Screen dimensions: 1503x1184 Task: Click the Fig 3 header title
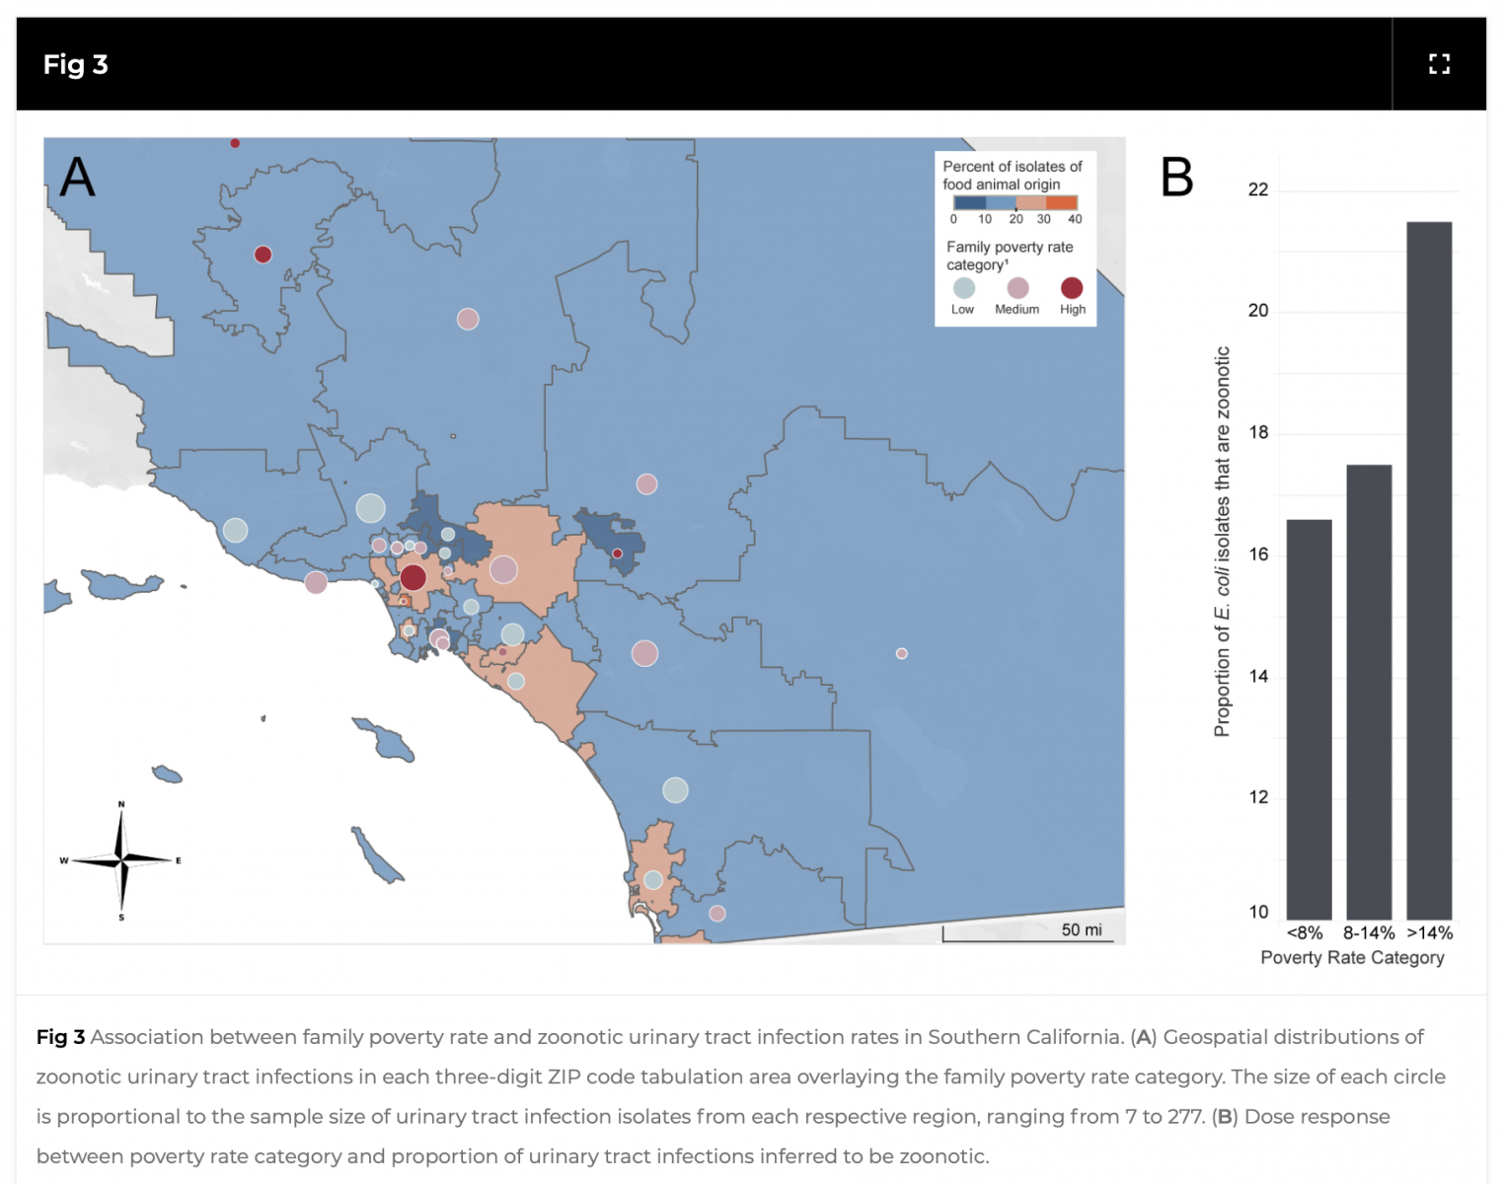click(75, 64)
